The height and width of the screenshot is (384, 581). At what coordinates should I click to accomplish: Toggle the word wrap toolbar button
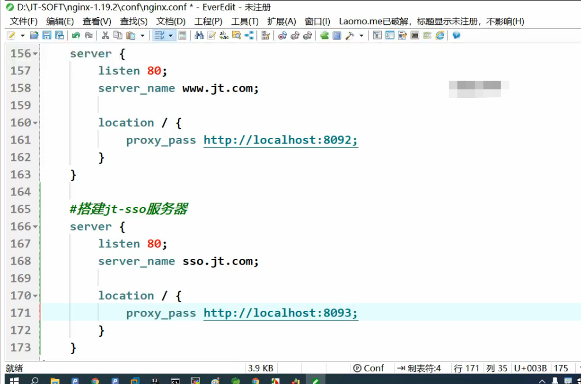(159, 36)
